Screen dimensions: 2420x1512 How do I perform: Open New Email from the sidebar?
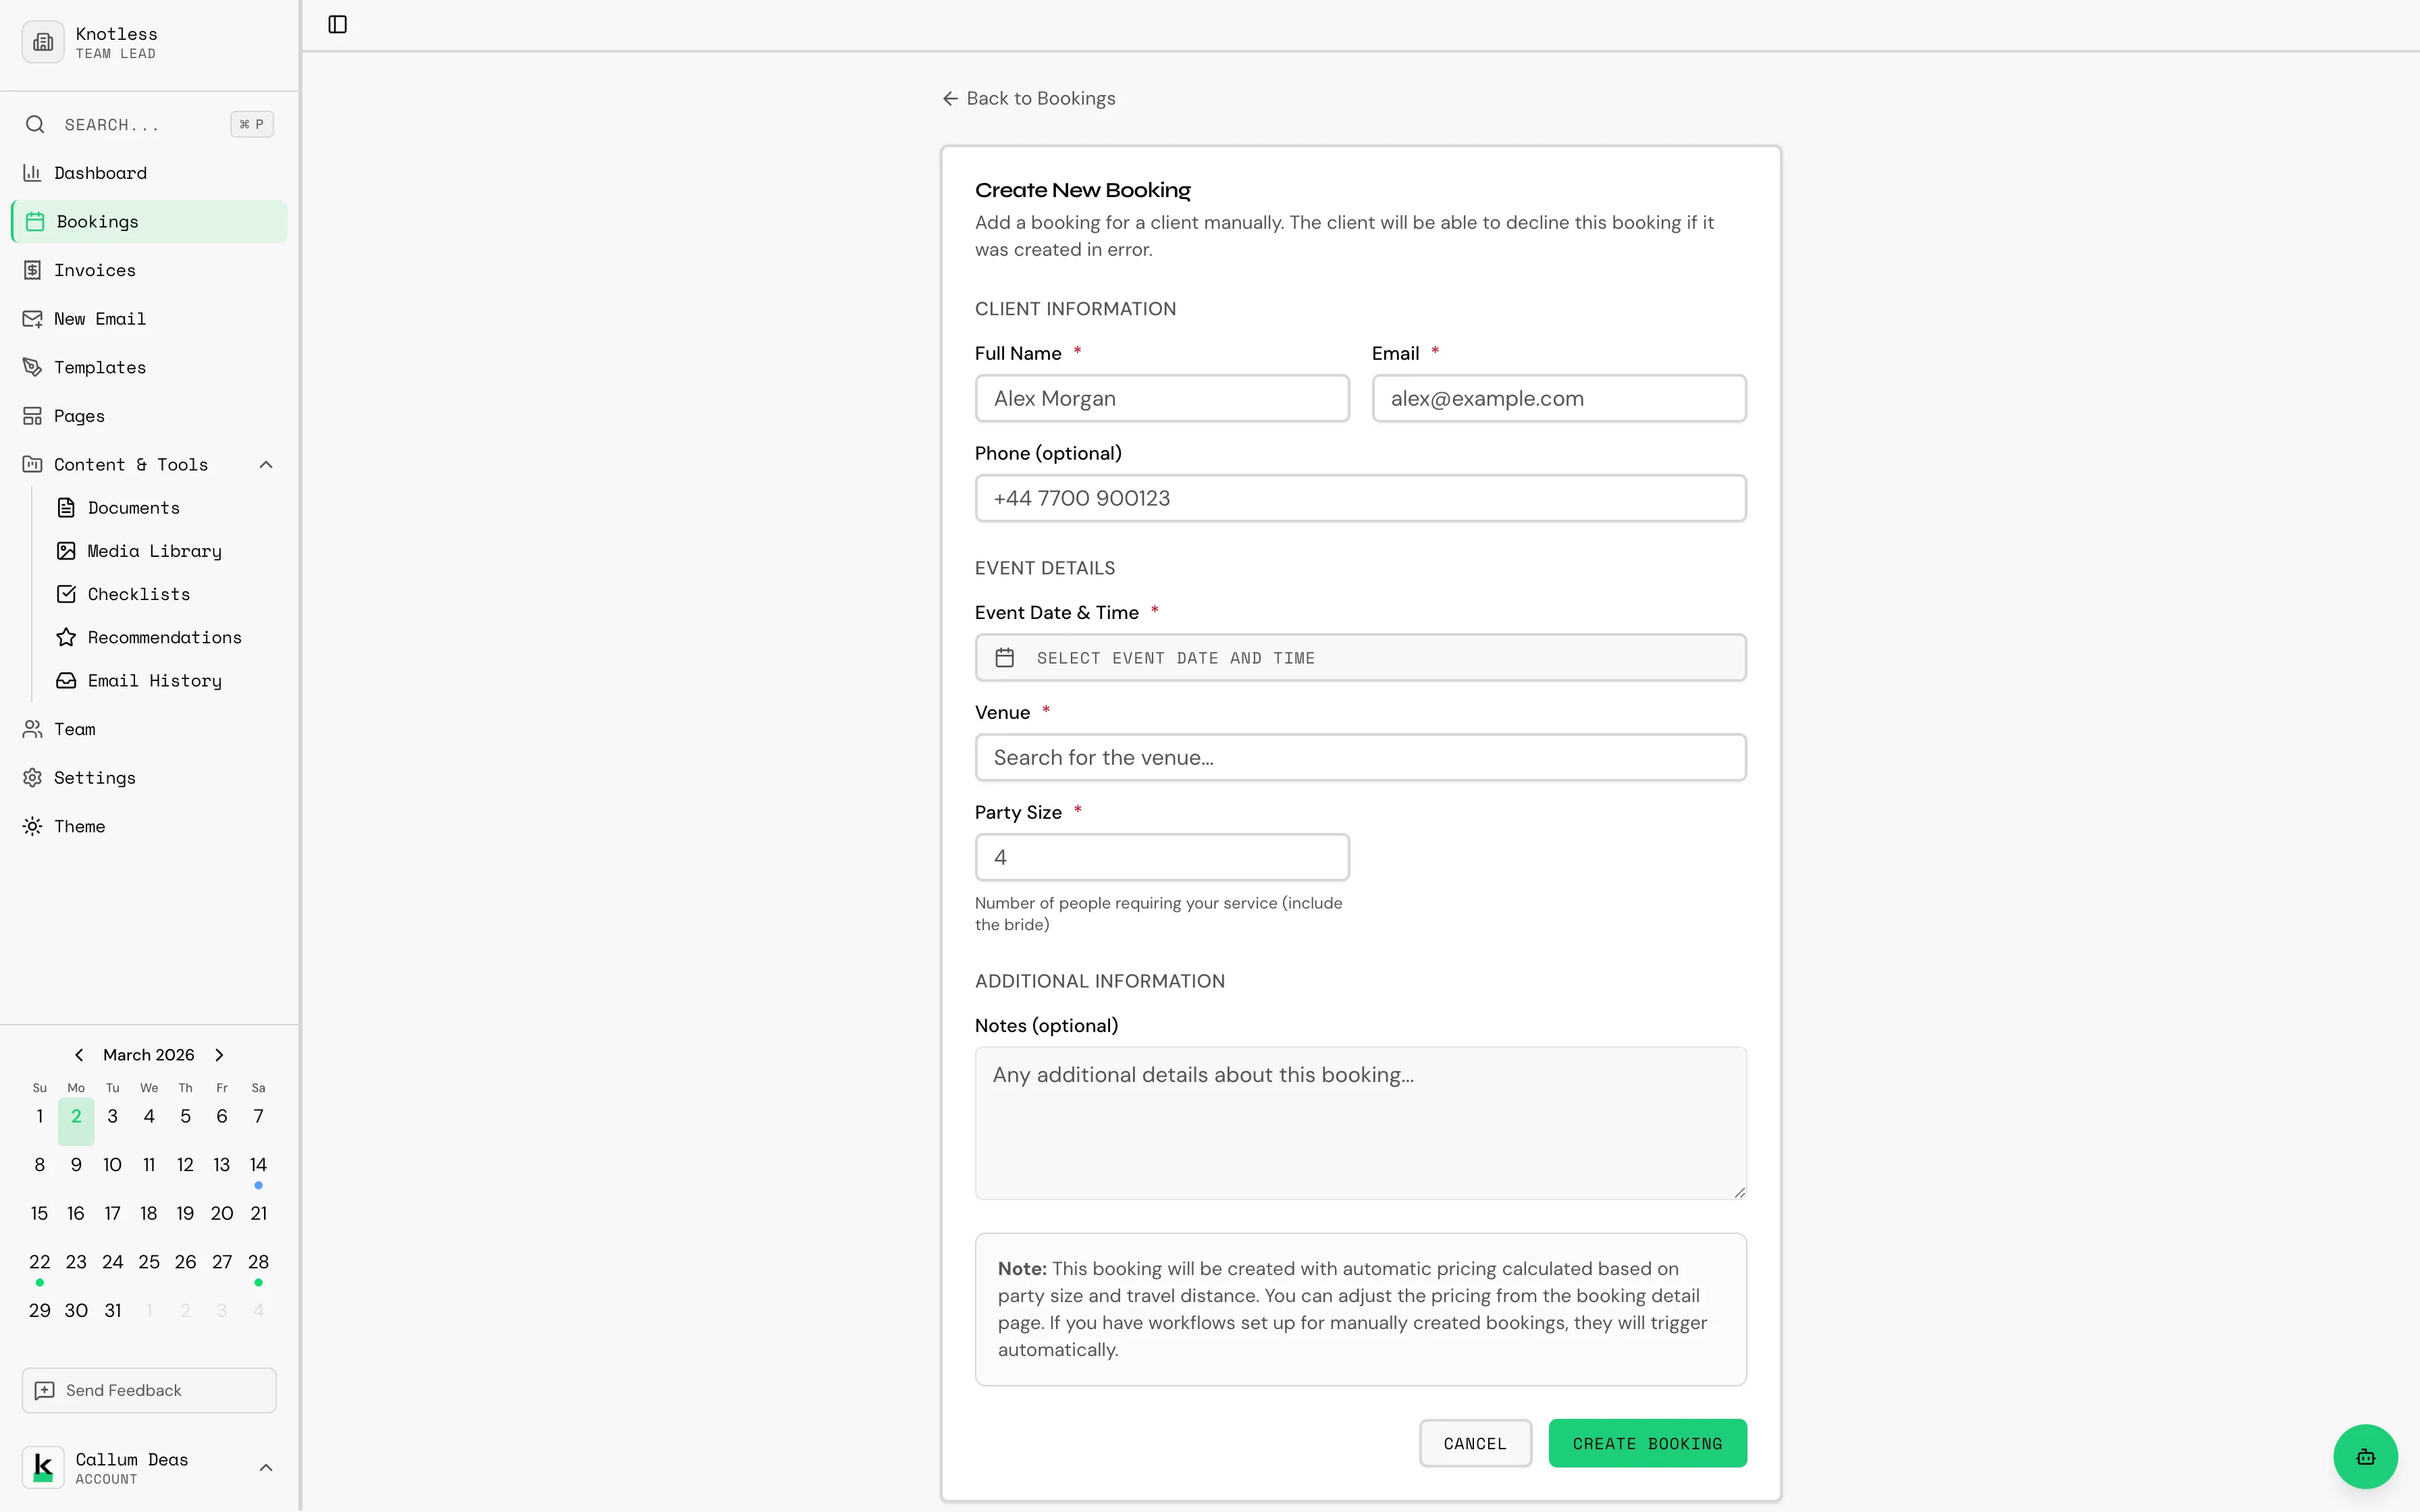coord(99,318)
